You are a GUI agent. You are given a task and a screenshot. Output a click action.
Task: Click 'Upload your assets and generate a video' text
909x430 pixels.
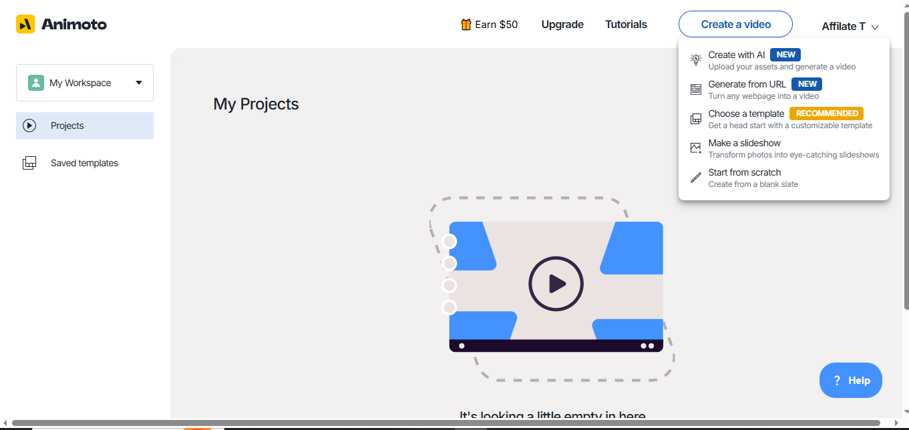782,67
